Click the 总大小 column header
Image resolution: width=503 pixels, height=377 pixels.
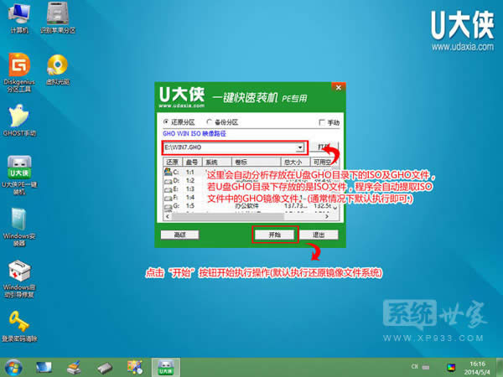click(295, 162)
